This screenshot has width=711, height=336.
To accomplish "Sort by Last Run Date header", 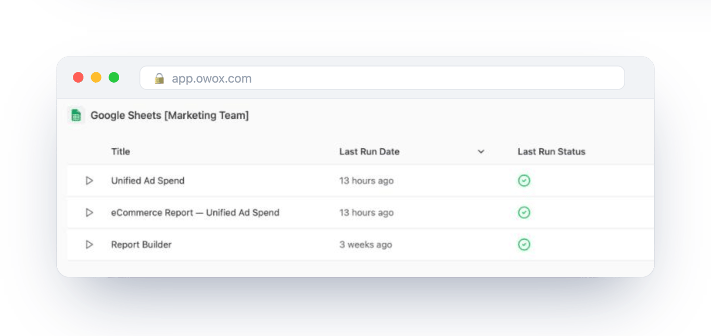I will (x=370, y=152).
